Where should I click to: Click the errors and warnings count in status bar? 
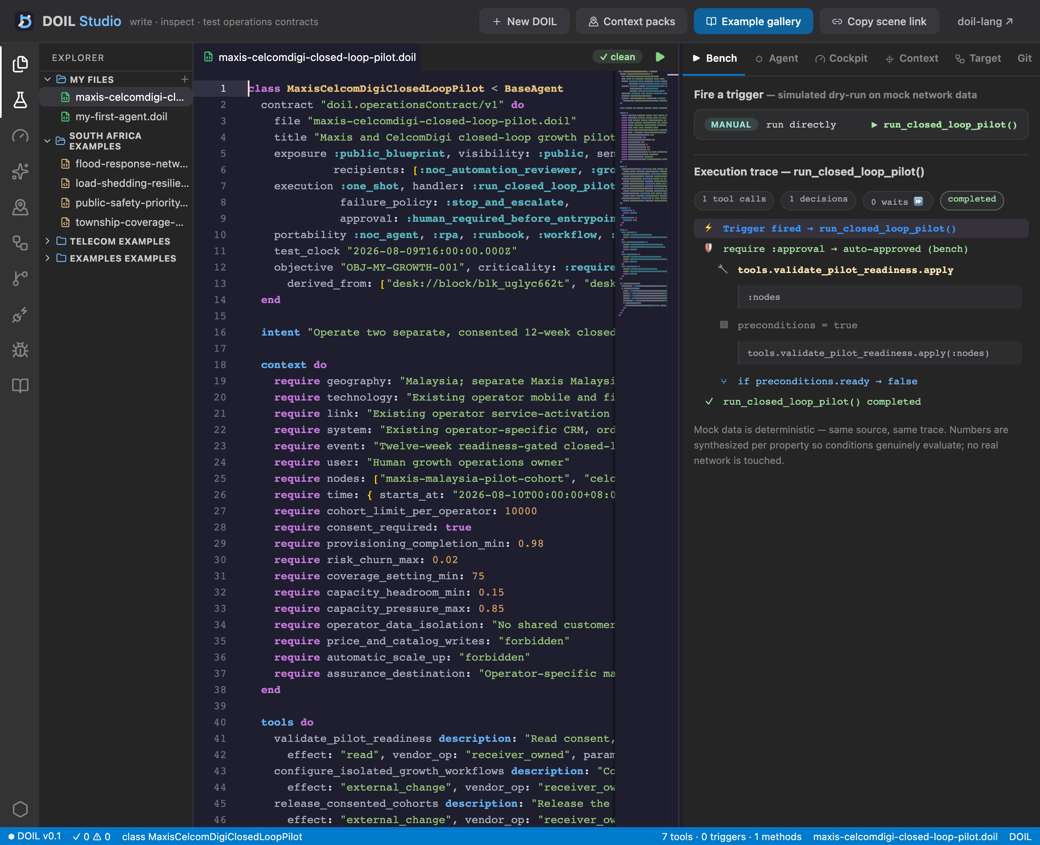[91, 836]
